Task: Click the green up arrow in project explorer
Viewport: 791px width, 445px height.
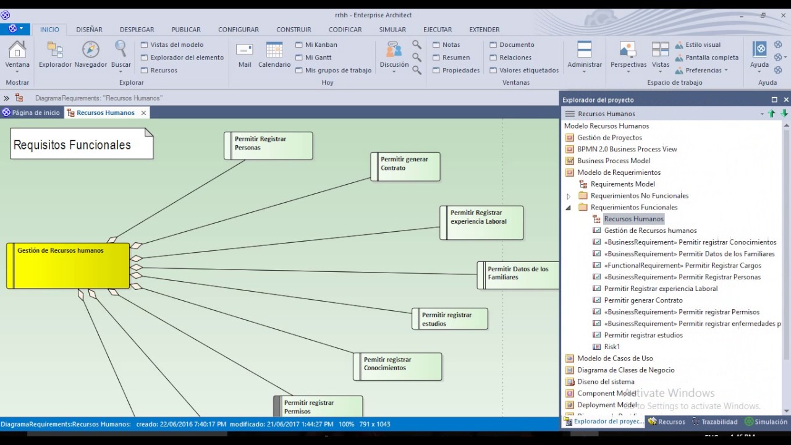Action: 771,114
